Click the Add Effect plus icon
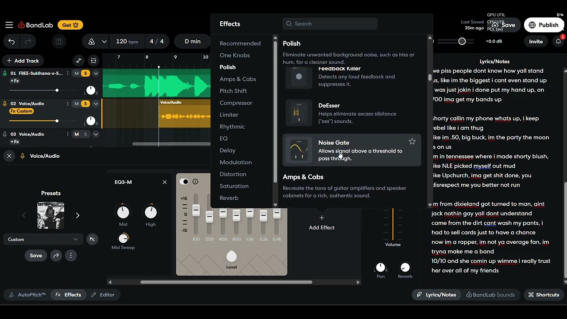Viewport: 567px width, 319px height. point(322,218)
